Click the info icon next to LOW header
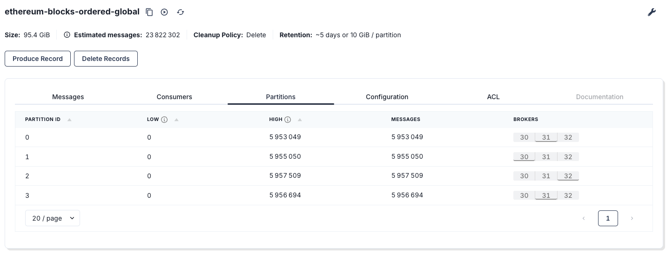Screen dimensions: 666x256 pyautogui.click(x=164, y=120)
